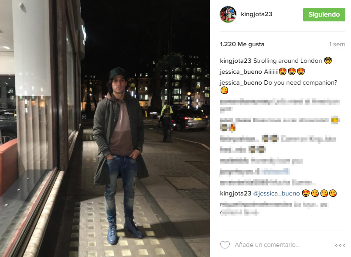The width and height of the screenshot is (351, 257).
Task: Click heart-eyes emojis after Aiiiiii
Action: pos(292,72)
